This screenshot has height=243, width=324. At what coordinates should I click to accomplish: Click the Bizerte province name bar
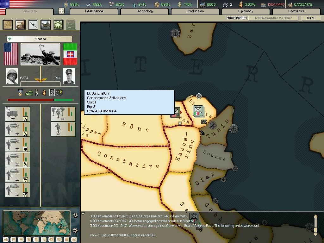[x=40, y=39]
